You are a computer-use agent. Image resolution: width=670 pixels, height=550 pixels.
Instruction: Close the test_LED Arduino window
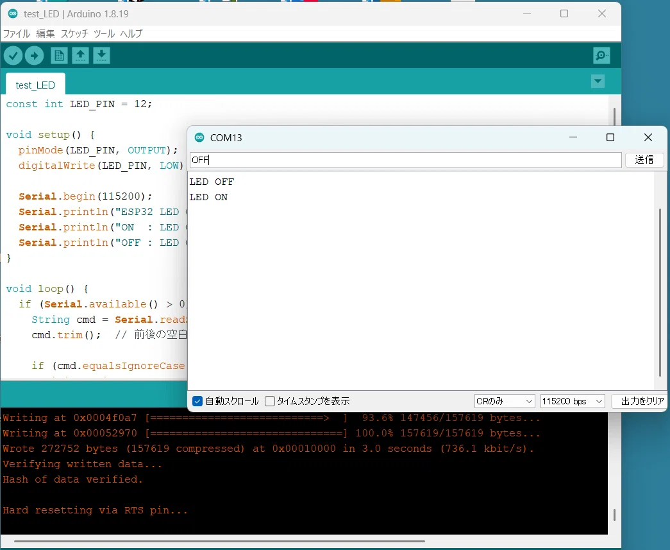point(602,13)
